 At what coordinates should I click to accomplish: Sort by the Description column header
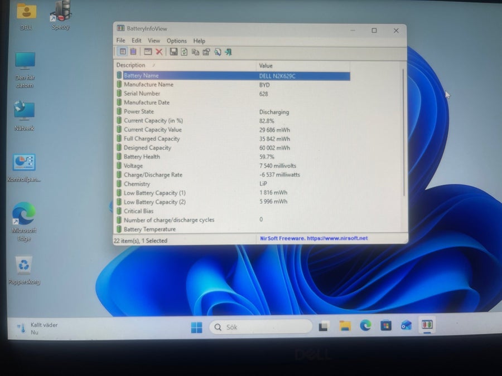click(185, 65)
